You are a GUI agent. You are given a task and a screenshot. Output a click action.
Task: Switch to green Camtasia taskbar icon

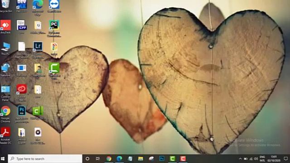coord(172,158)
